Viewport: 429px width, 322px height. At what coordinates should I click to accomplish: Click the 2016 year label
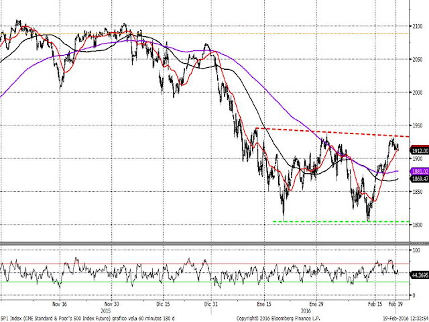306,311
